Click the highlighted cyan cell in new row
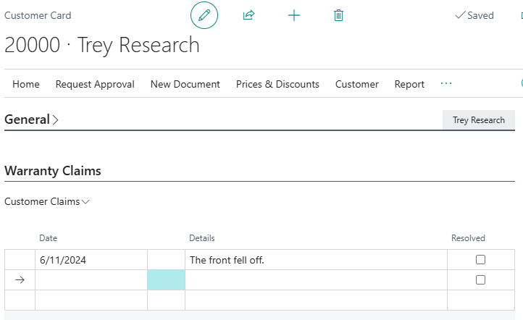 166,280
